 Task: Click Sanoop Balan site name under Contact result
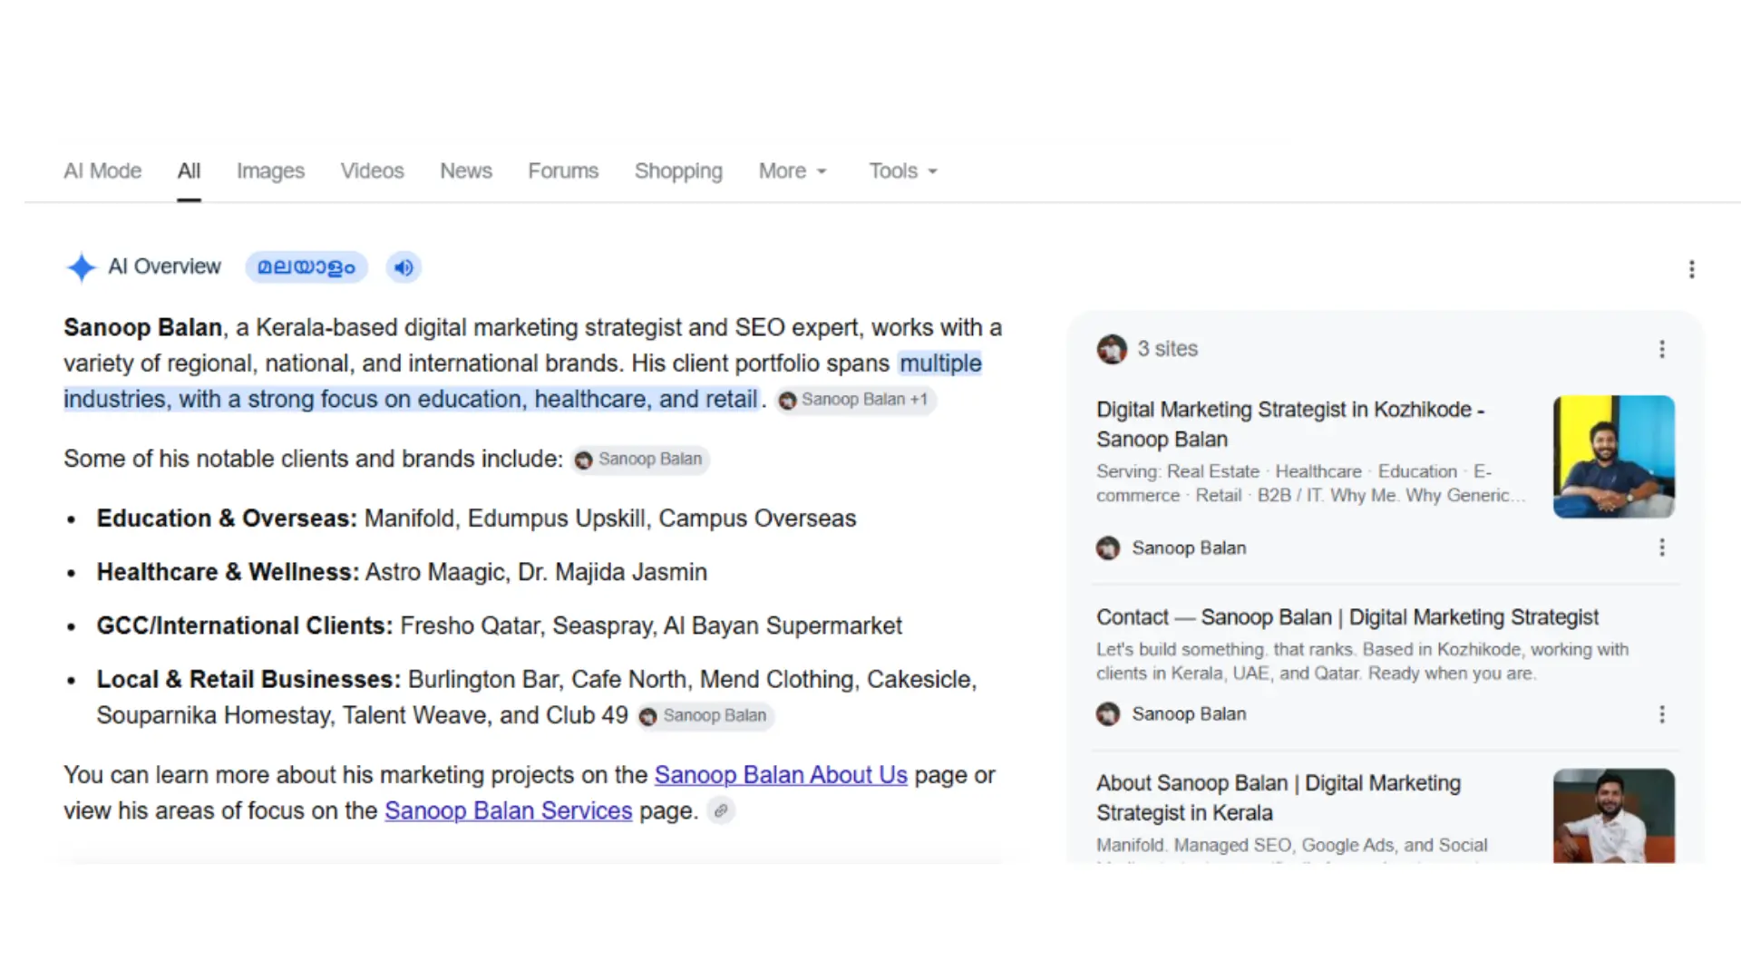pos(1189,714)
